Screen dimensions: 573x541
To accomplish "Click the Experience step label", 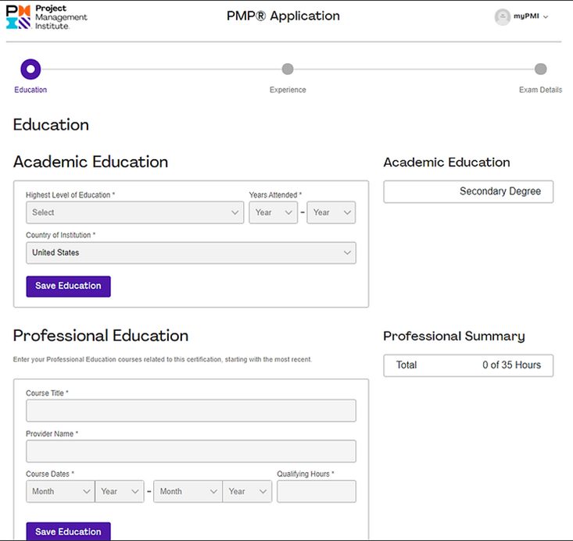I will pyautogui.click(x=288, y=90).
